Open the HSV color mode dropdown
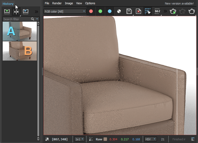Screen dimensions: 198x143 [151, 139]
